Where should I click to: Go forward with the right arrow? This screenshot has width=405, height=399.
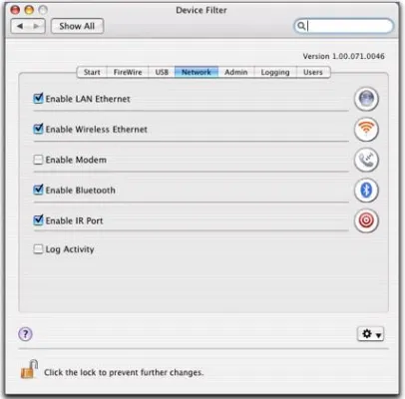coord(37,26)
